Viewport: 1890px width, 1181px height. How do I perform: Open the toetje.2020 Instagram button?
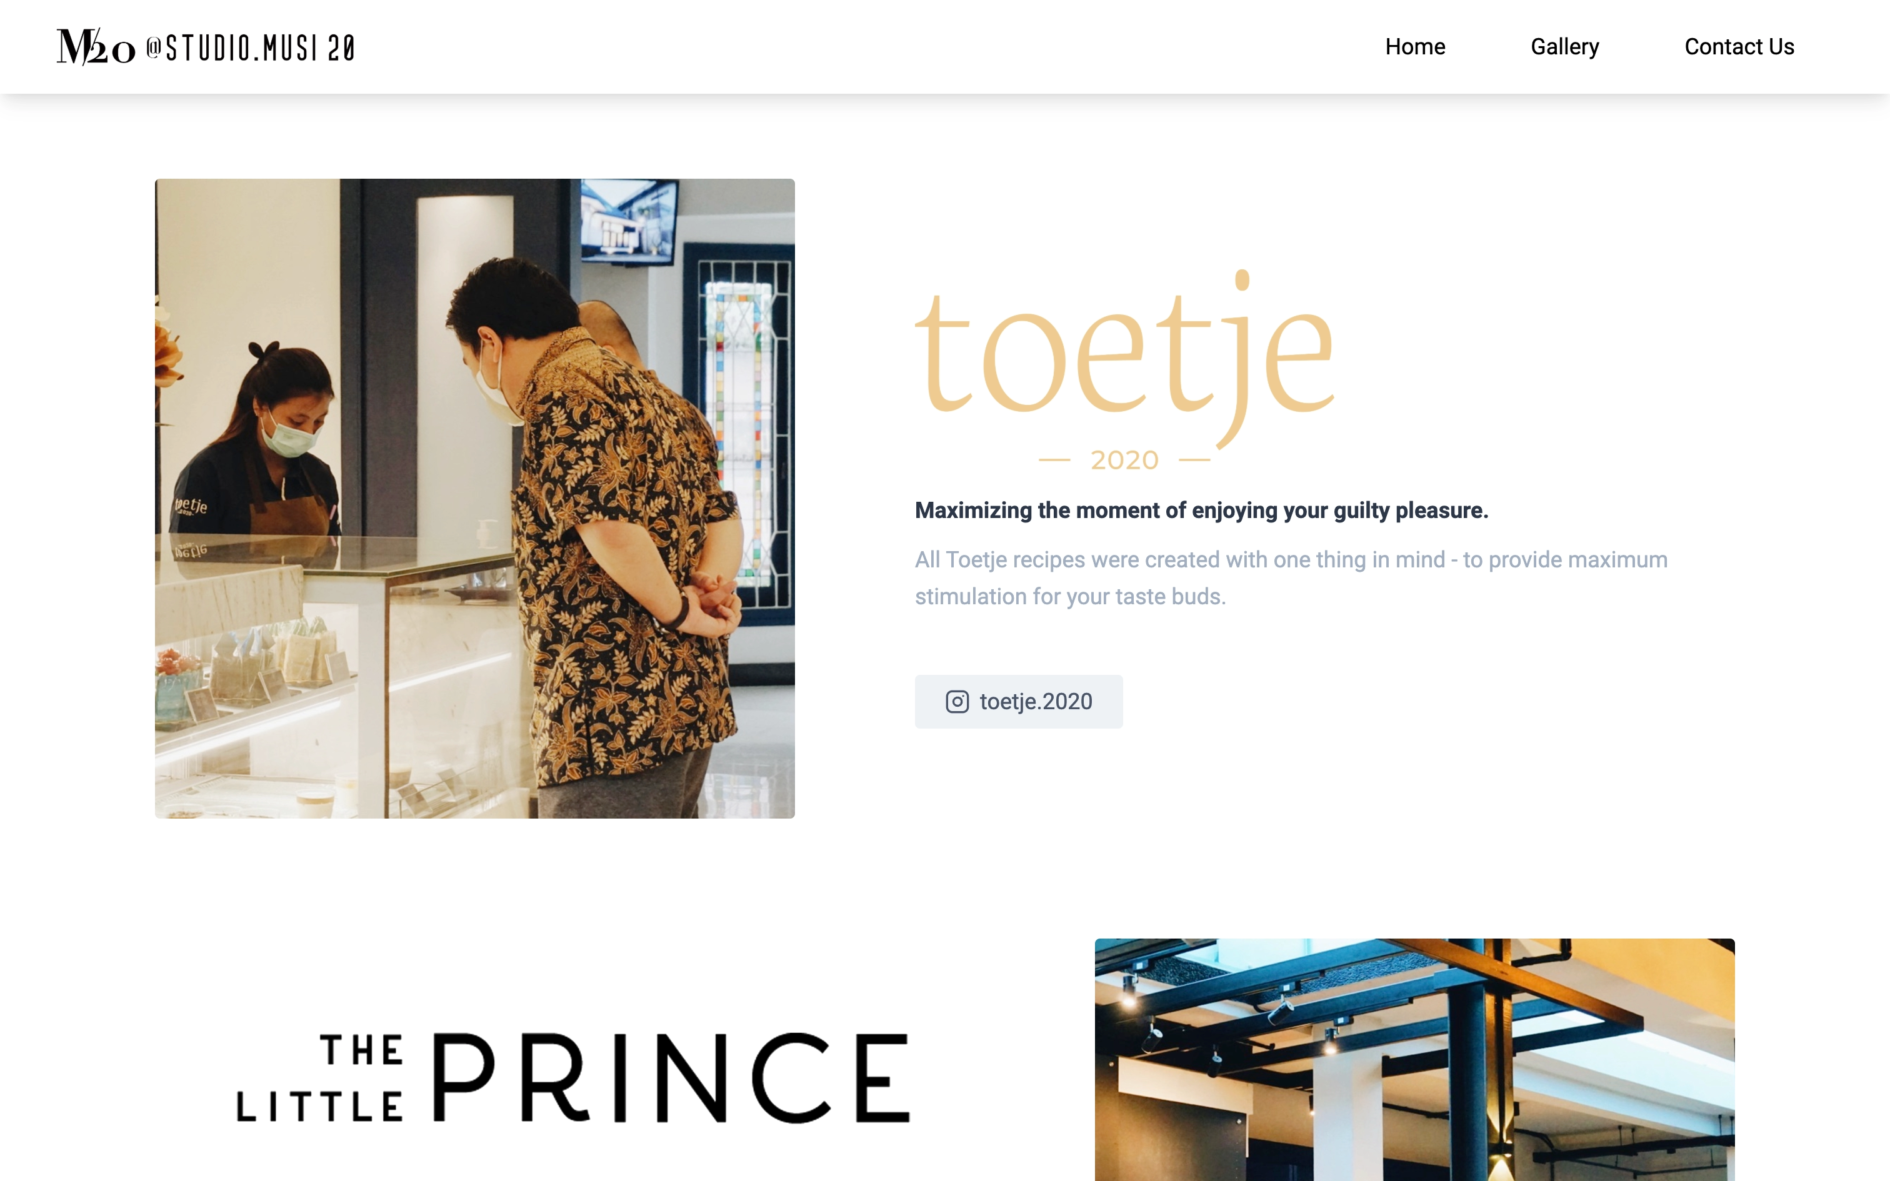(1018, 701)
